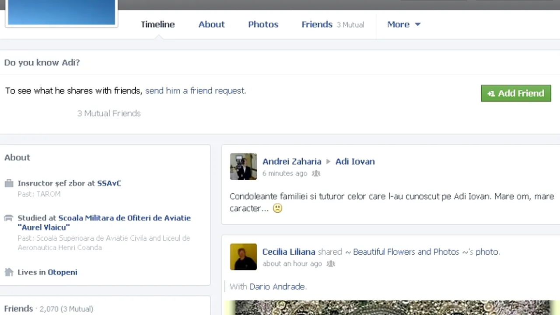The image size is (560, 315).
Task: Click the briefcase icon beside "Insructor sef zbor"
Action: [9, 183]
